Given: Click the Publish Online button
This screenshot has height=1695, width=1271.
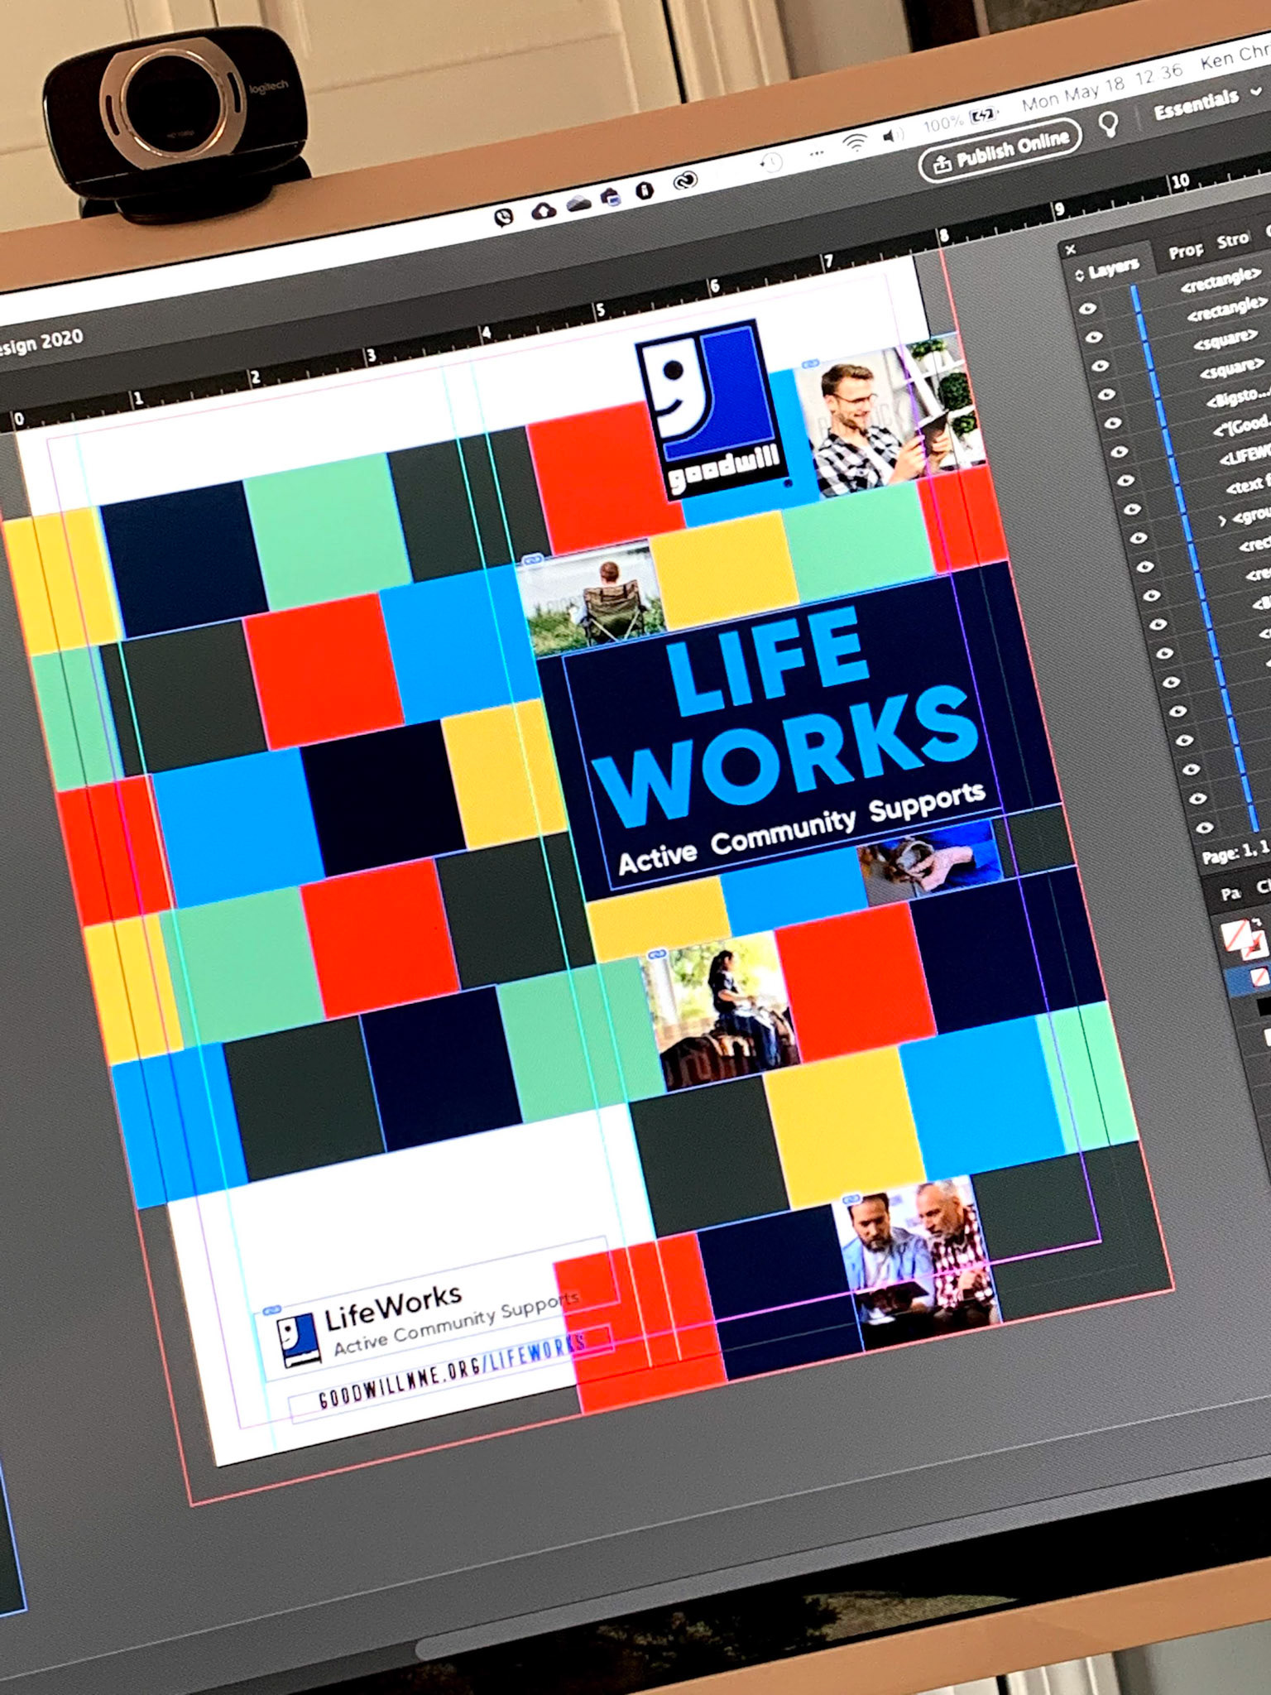Looking at the screenshot, I should [x=1000, y=150].
